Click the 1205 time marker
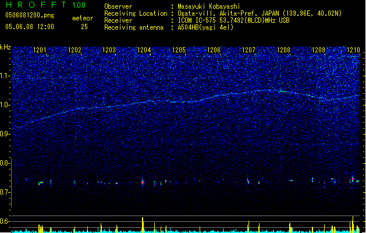 [x=179, y=50]
